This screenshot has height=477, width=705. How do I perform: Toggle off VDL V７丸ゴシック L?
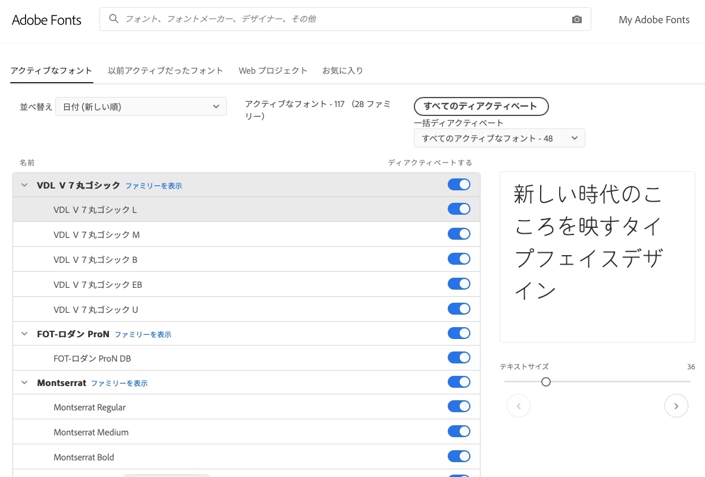pyautogui.click(x=459, y=209)
